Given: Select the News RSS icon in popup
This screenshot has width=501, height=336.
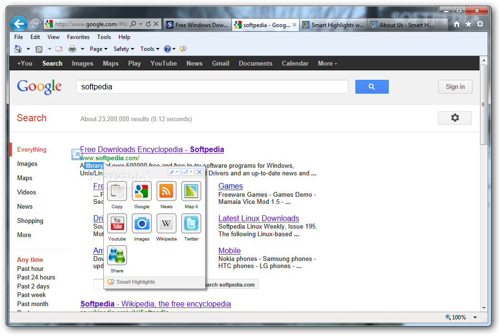Looking at the screenshot, I should coord(167,191).
